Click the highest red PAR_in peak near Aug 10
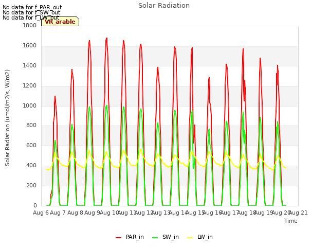 tap(106, 39)
